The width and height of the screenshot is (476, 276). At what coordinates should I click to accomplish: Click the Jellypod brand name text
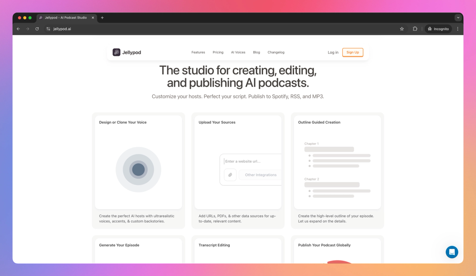[x=132, y=52]
